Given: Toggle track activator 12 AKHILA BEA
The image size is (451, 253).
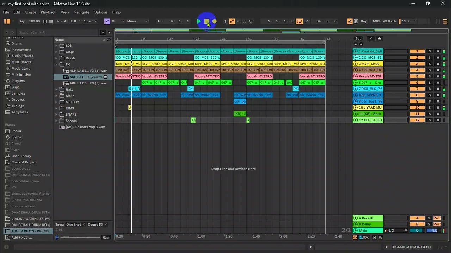Looking at the screenshot, I should [x=417, y=120].
